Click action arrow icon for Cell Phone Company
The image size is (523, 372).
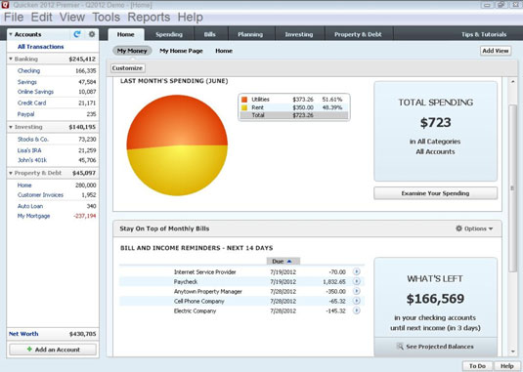tap(357, 301)
